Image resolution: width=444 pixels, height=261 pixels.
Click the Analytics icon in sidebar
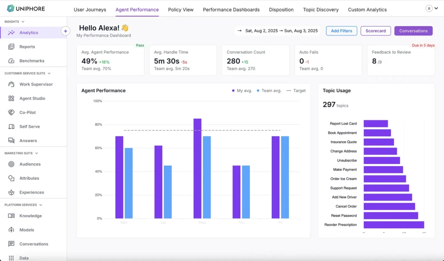click(11, 33)
